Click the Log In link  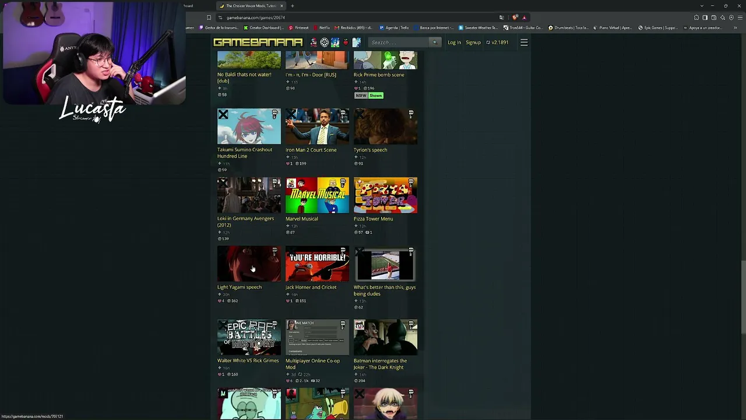(454, 43)
